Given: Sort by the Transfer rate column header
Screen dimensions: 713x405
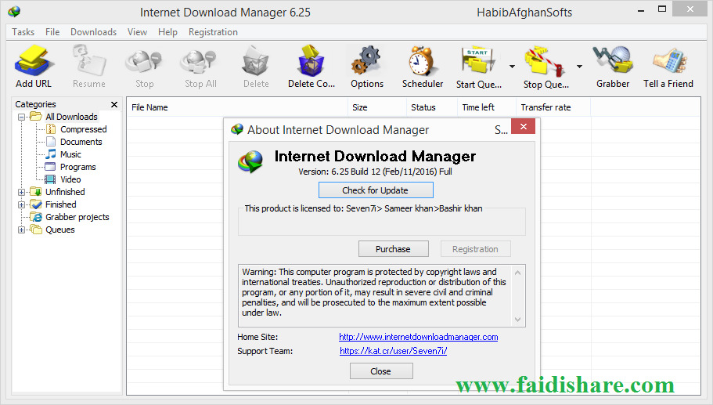Looking at the screenshot, I should point(553,107).
